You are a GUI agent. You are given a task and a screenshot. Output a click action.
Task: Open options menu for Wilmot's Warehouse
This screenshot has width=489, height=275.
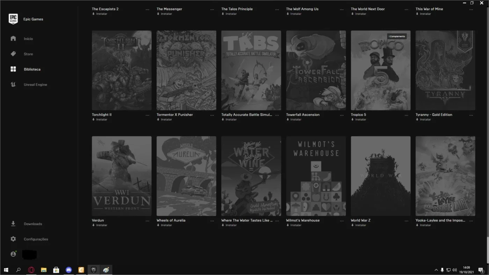pos(342,221)
